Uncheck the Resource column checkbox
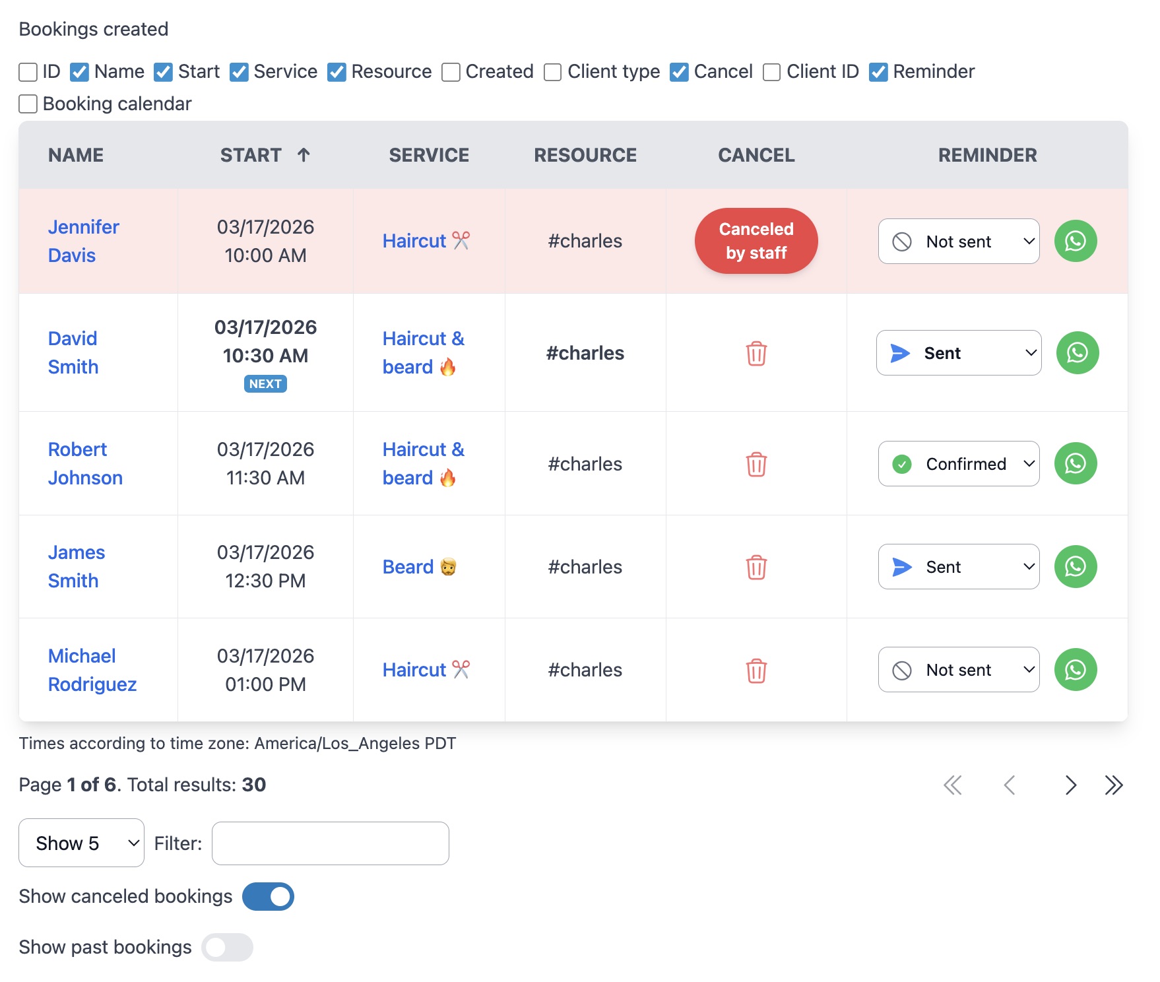The height and width of the screenshot is (982, 1160). pyautogui.click(x=337, y=72)
